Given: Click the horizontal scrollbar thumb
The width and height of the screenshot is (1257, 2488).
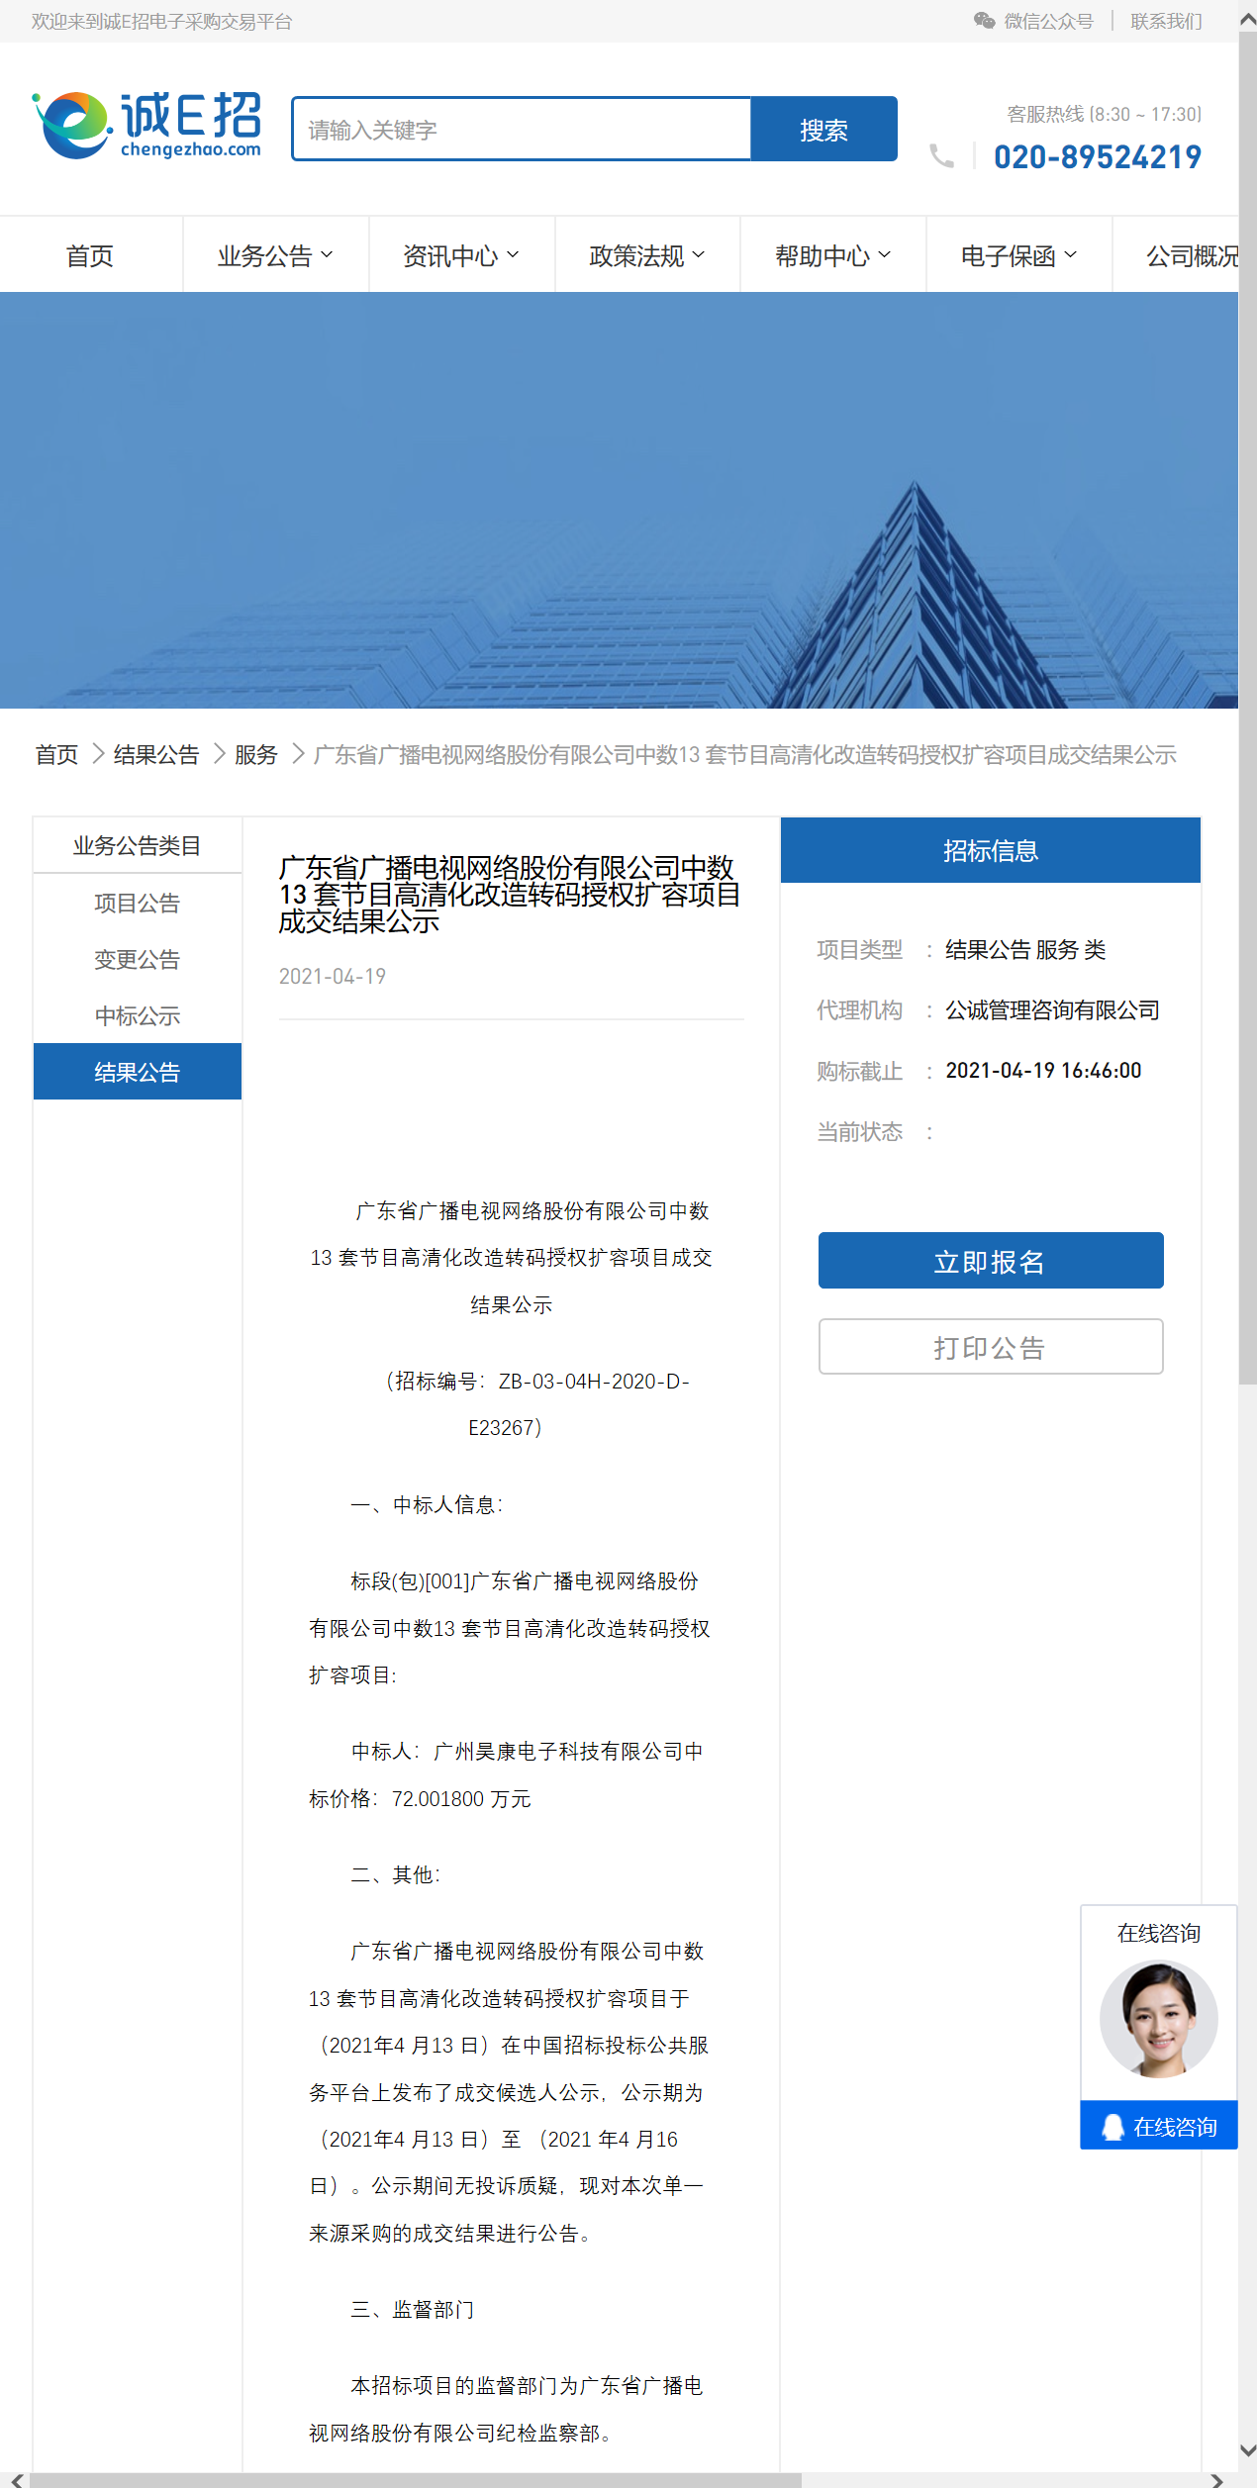Looking at the screenshot, I should (415, 2480).
